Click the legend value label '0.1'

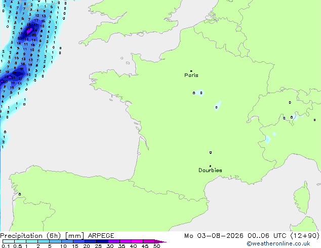pos(6,246)
